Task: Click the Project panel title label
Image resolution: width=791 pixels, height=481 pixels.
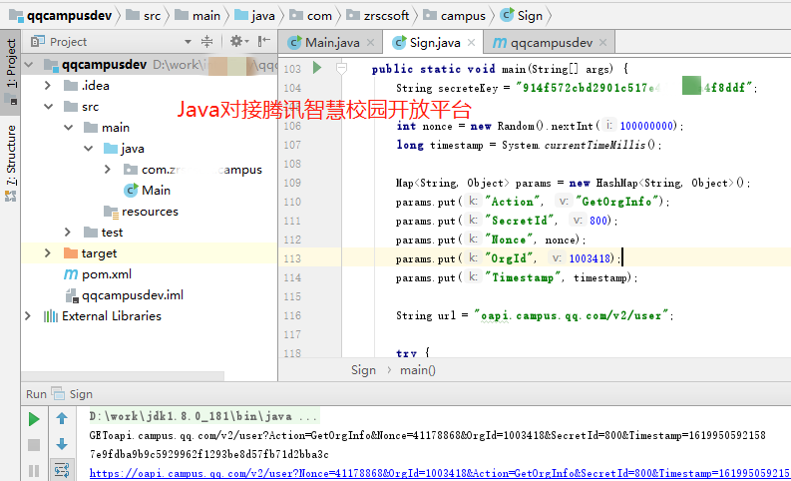Action: [68, 42]
